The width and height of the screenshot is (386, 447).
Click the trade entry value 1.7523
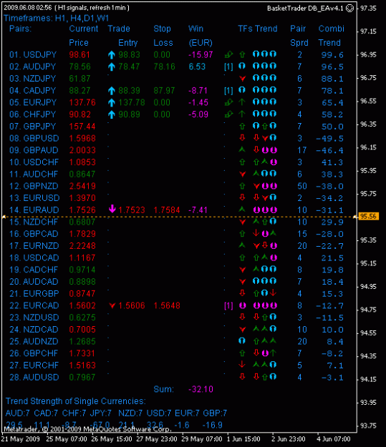pyautogui.click(x=132, y=210)
